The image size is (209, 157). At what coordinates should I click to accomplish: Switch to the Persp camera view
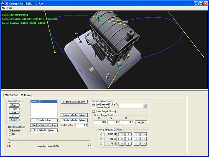(x=14, y=105)
